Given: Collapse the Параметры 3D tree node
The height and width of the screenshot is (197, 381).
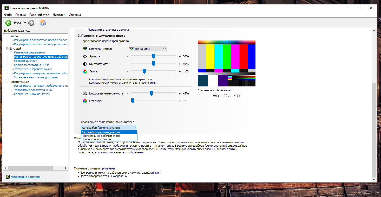Looking at the screenshot, I should pos(7,82).
